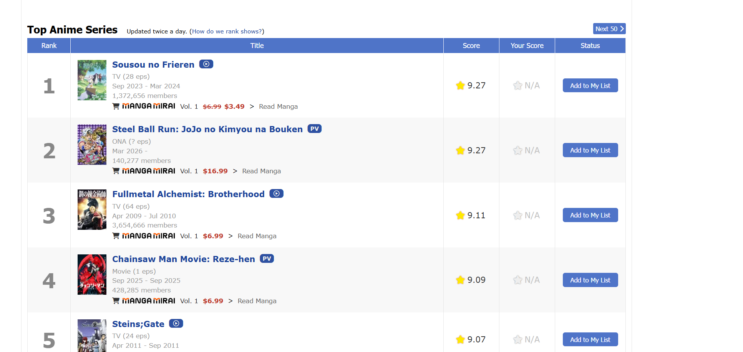The image size is (743, 352).
Task: Open Chainsaw Man Movie: Reze-hen title link
Action: 184,259
